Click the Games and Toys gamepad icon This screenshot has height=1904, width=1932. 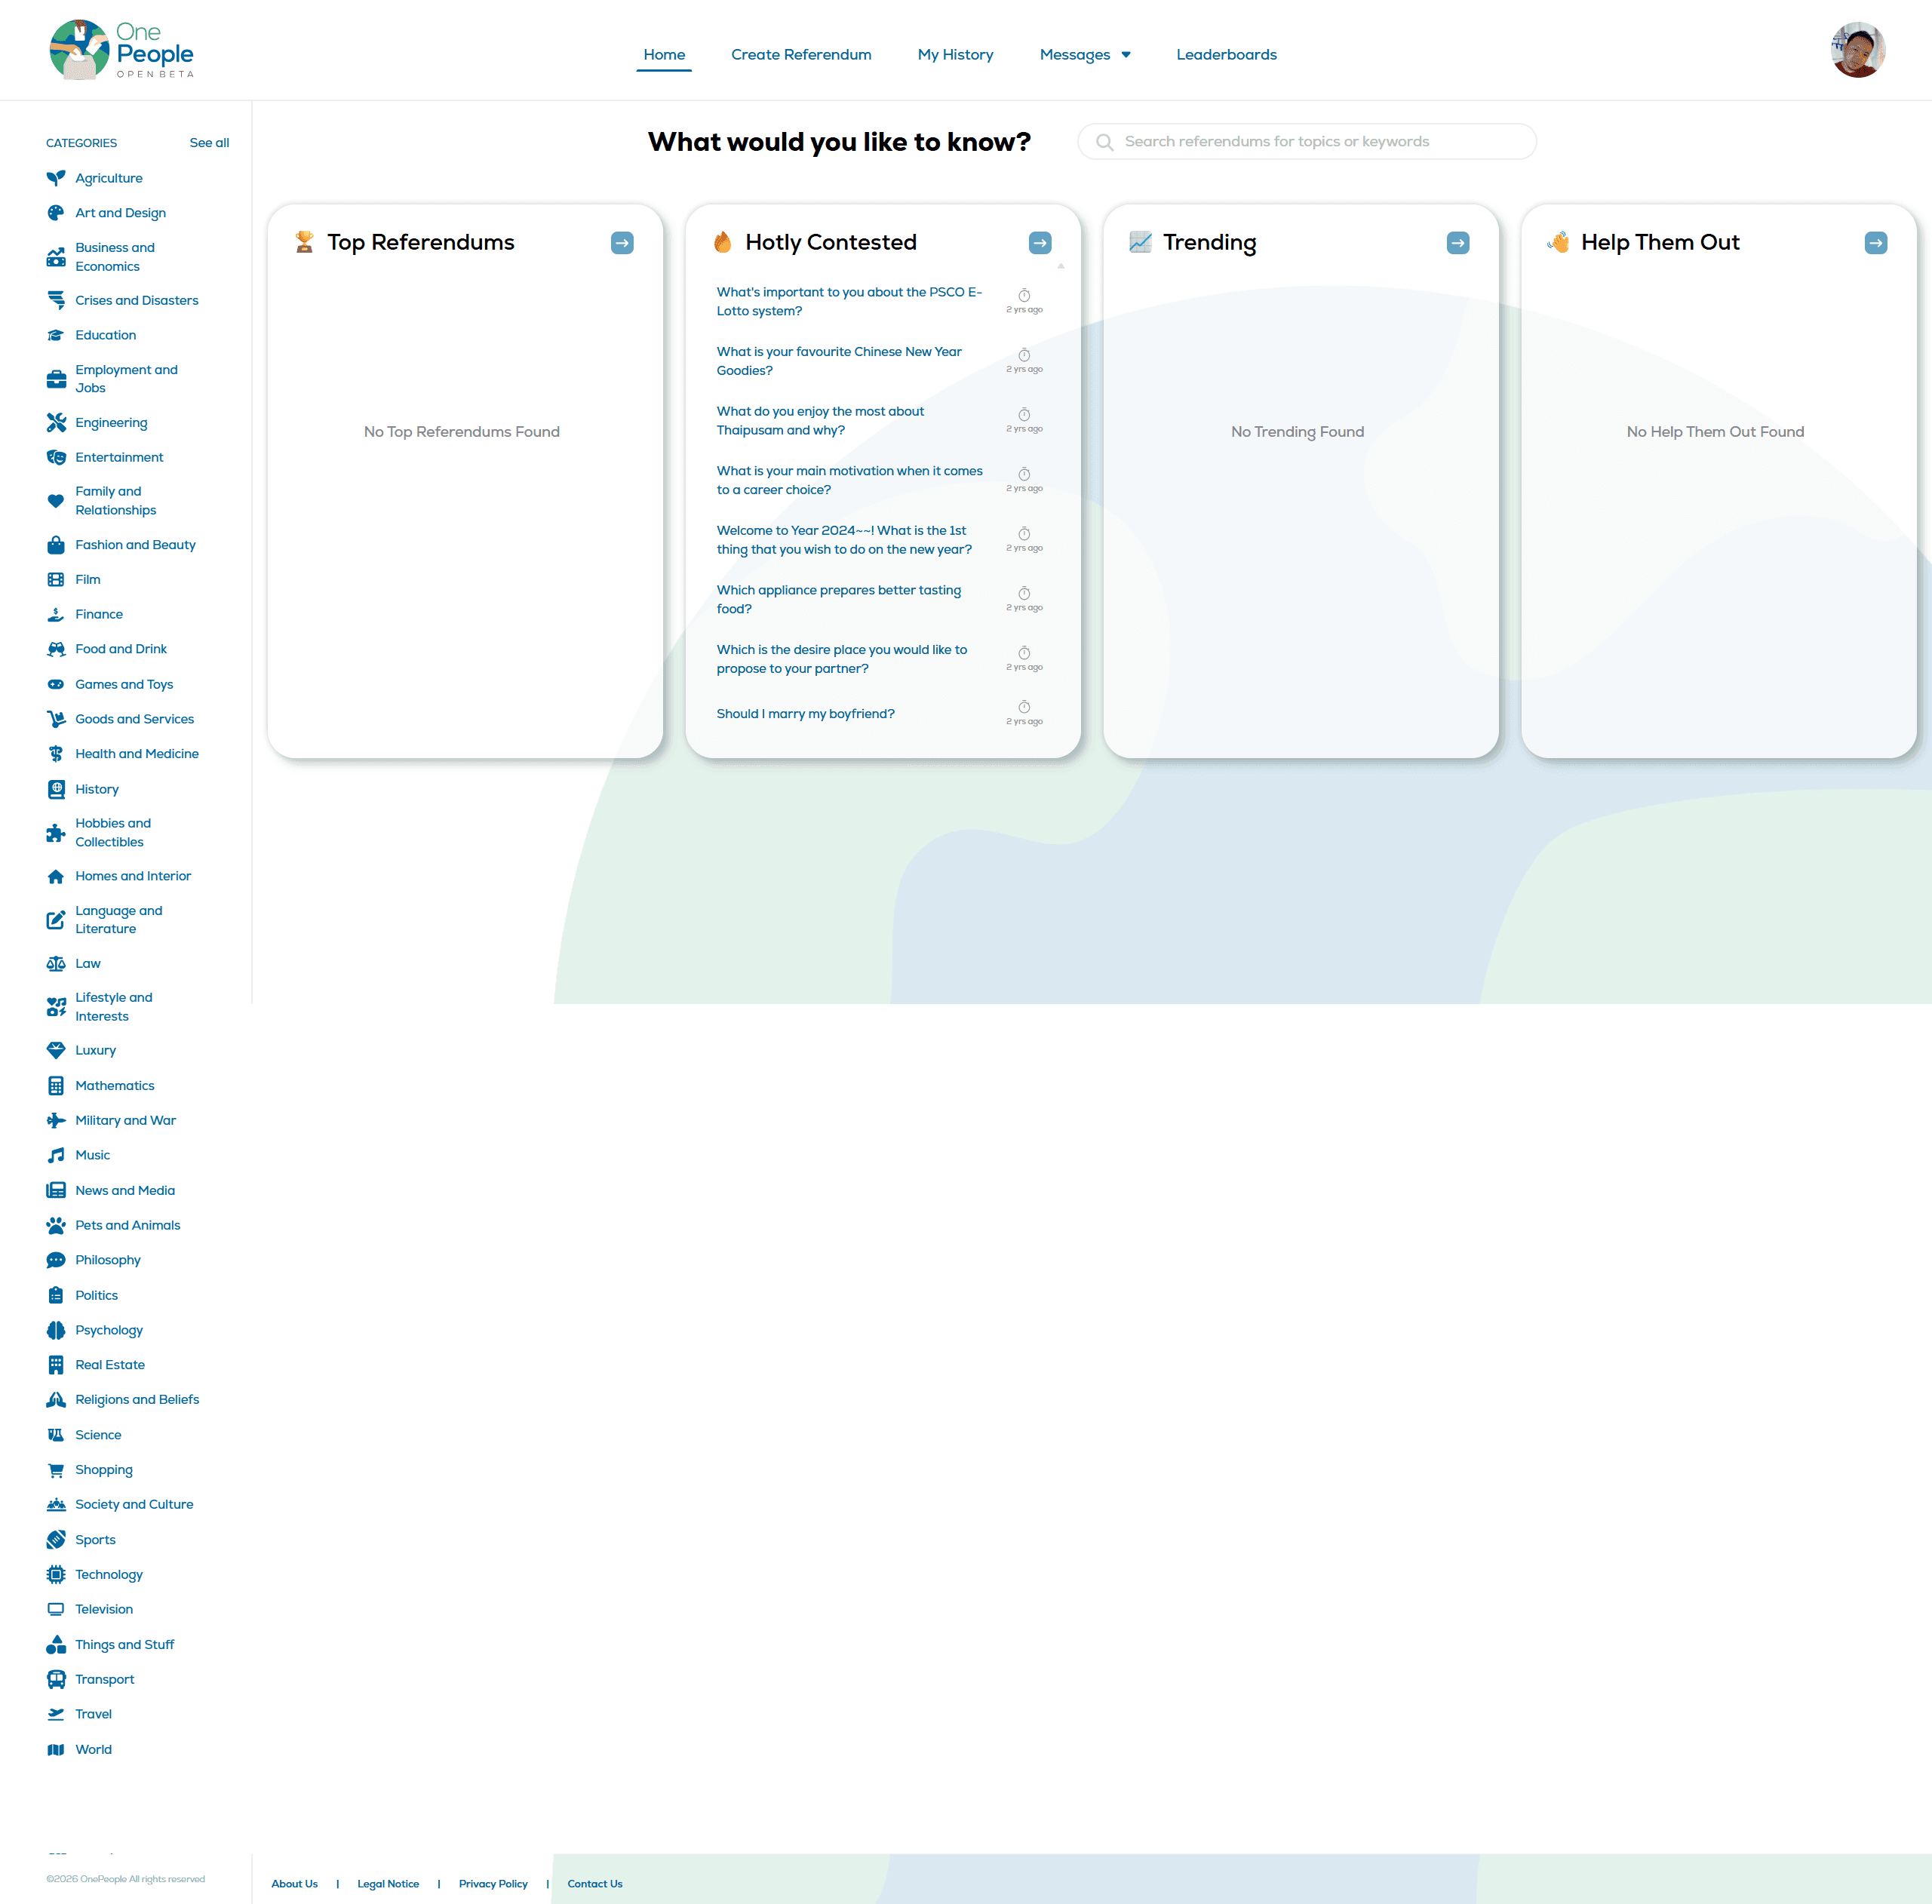click(56, 685)
